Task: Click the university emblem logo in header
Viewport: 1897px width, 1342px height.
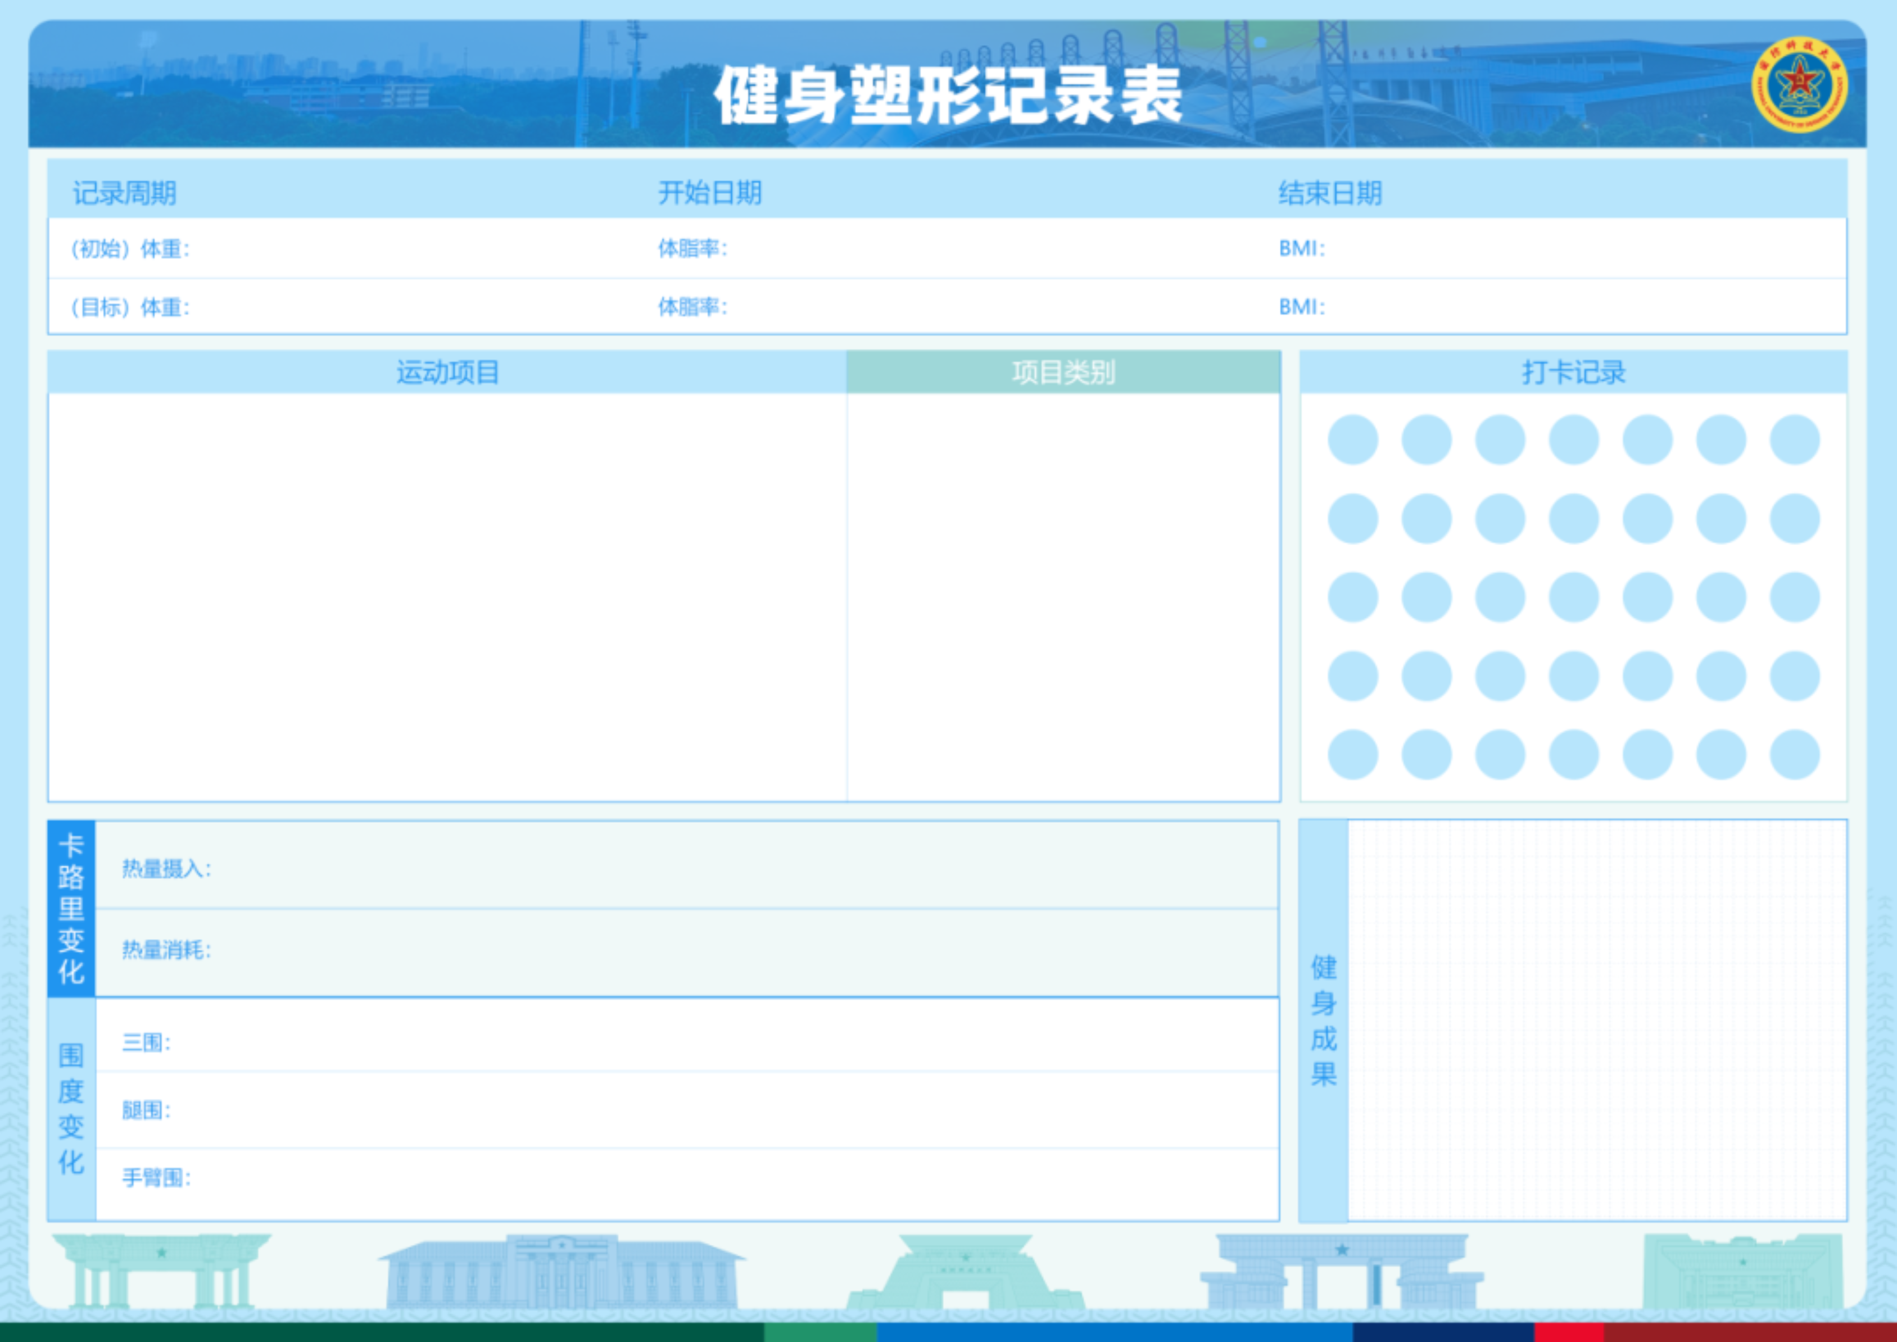Action: click(x=1799, y=84)
